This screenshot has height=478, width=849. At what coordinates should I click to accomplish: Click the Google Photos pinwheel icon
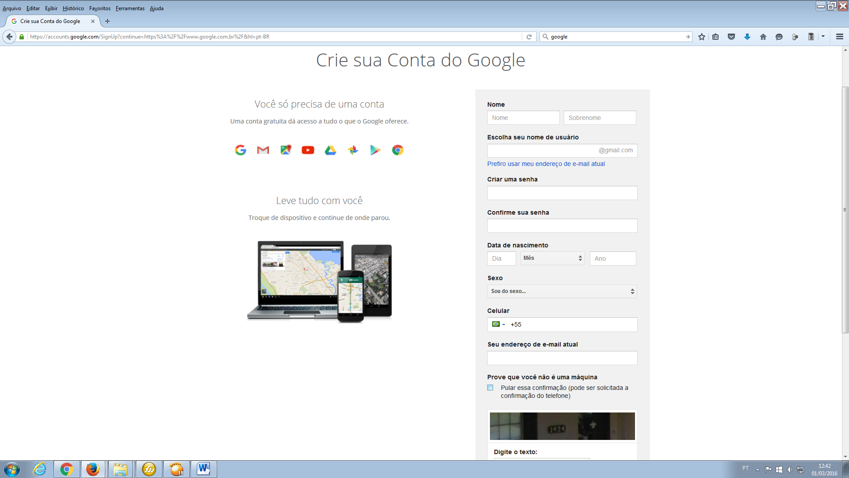[x=353, y=150]
